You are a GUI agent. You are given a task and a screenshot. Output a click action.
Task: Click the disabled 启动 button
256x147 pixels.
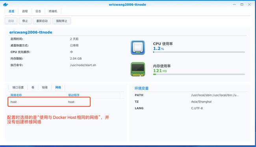pyautogui.click(x=11, y=21)
